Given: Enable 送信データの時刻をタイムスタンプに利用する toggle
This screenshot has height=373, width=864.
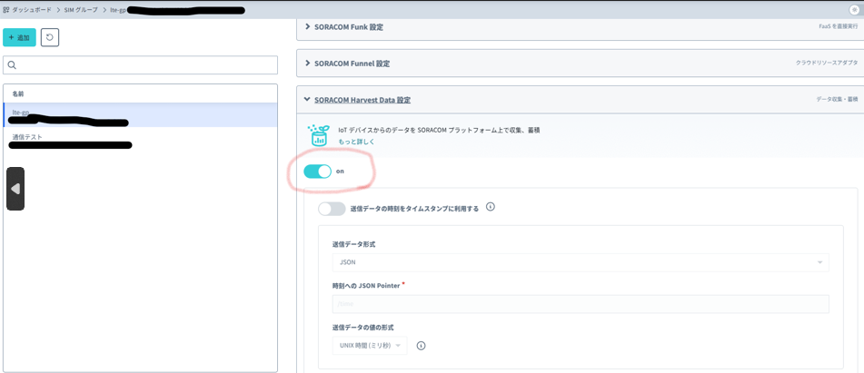Looking at the screenshot, I should pos(332,209).
